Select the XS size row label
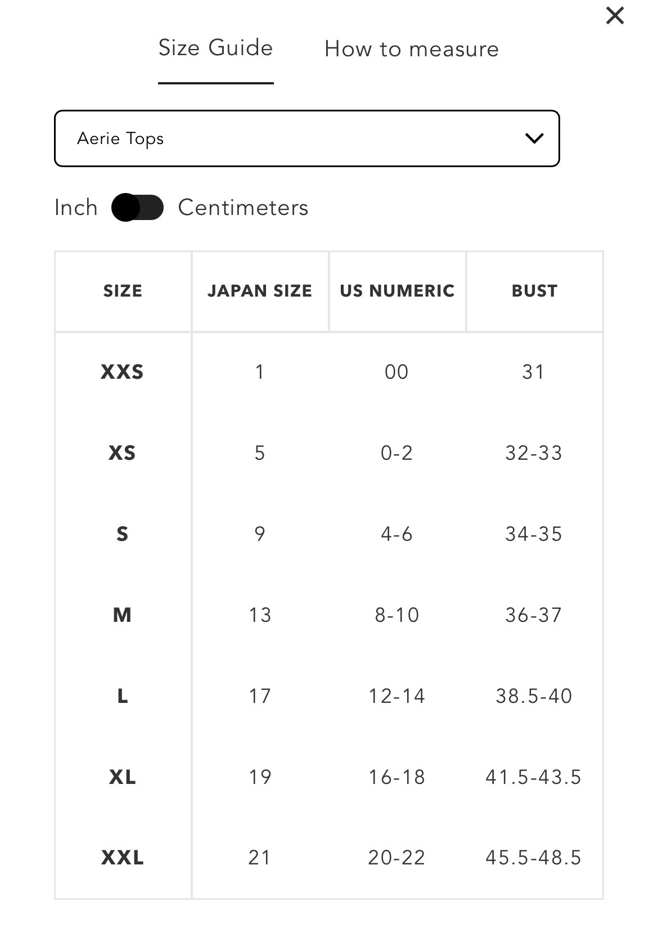This screenshot has height=928, width=658. click(x=123, y=453)
